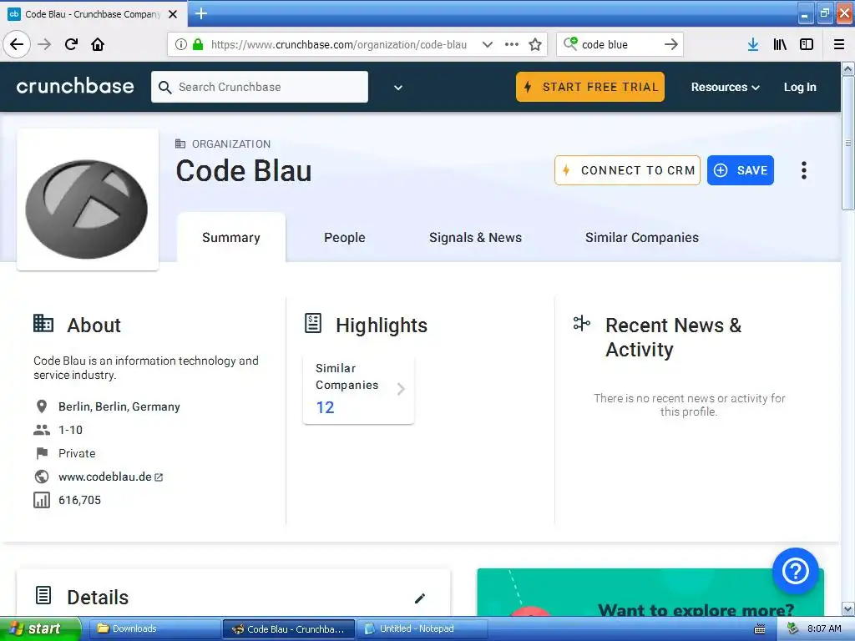855x641 pixels.
Task: Expand the Similar Companies highlight card arrow
Action: [401, 389]
